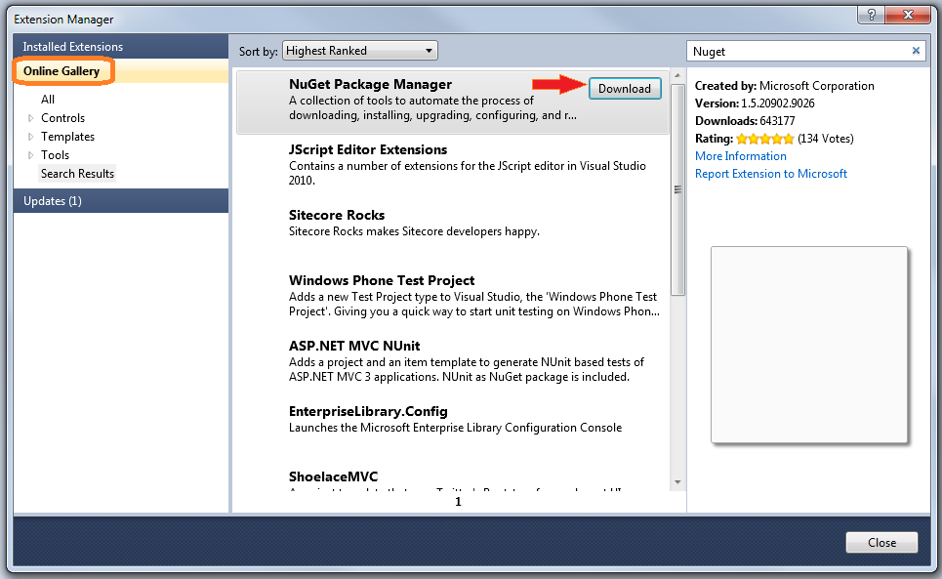Screen dimensions: 942x579
Task: Open the Installed Extensions section
Action: pos(121,46)
